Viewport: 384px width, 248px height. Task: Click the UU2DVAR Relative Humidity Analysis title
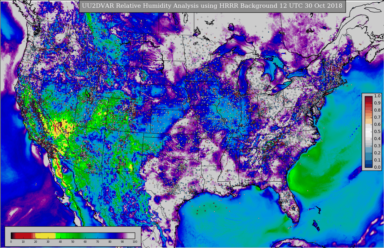[212, 6]
